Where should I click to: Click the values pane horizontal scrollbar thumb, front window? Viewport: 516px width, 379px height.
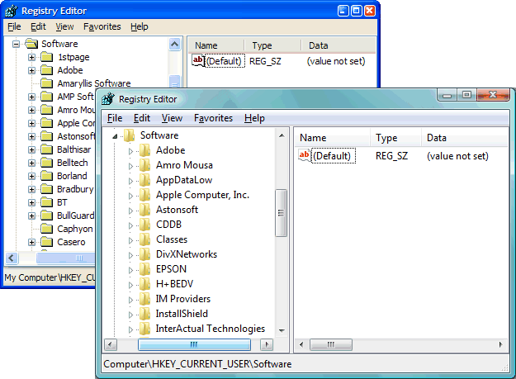331,344
